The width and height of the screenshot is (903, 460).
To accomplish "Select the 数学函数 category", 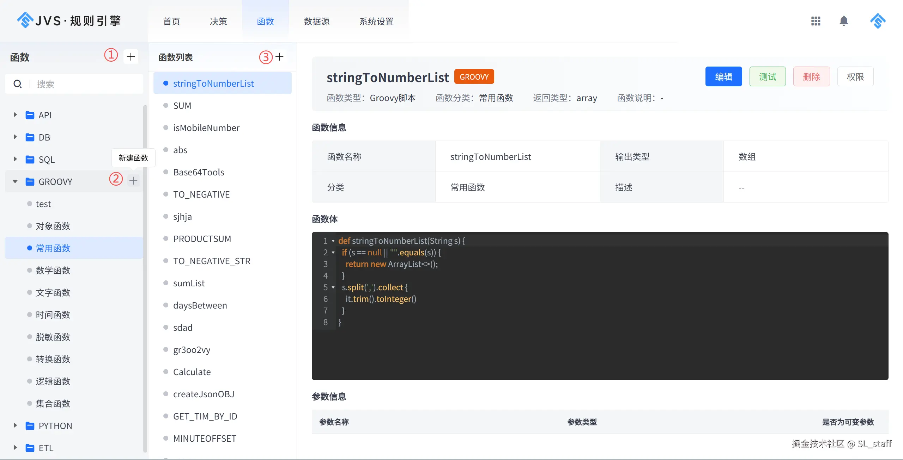I will point(74,271).
